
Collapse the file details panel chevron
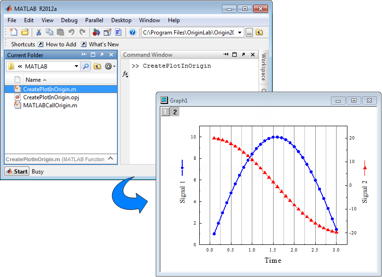coord(110,159)
